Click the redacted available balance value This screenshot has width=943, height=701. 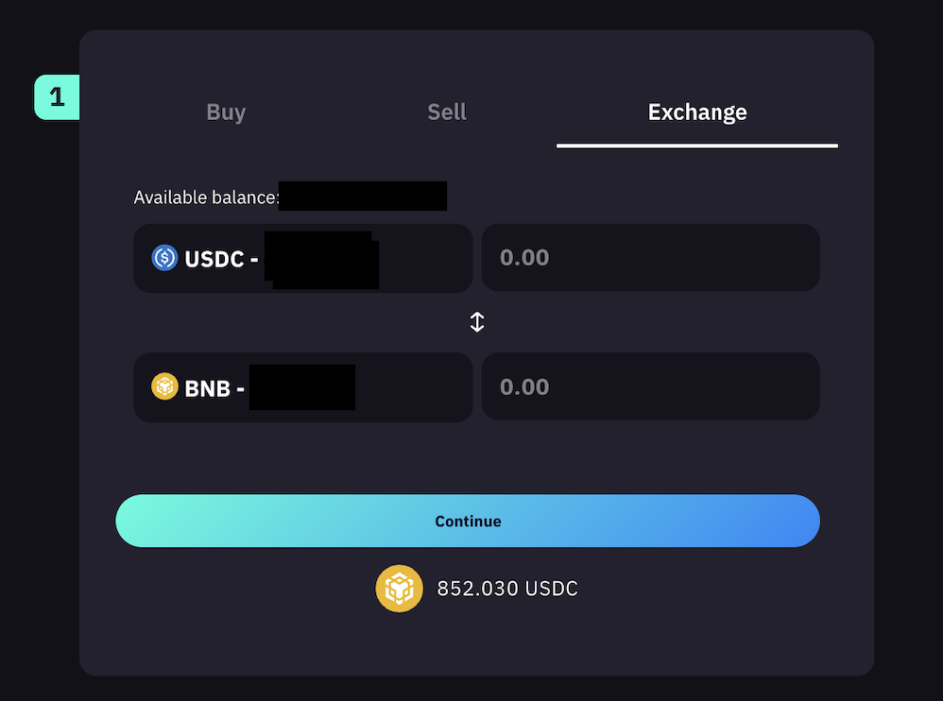[x=363, y=197]
